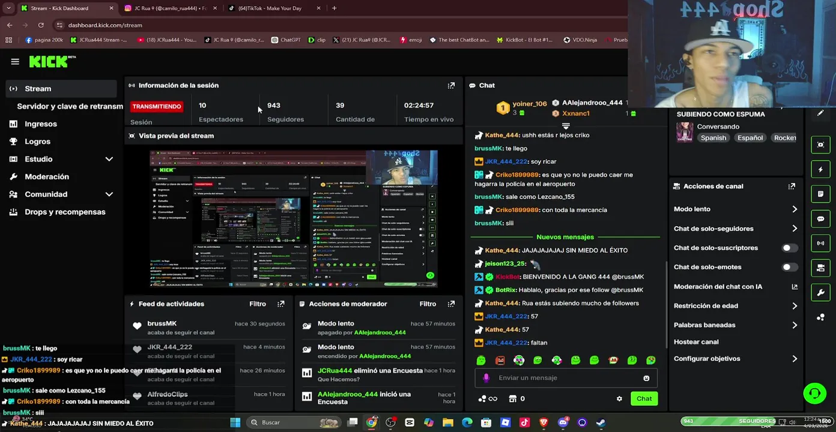Click Steam icon in Windows taskbar
The height and width of the screenshot is (432, 836).
click(x=601, y=422)
